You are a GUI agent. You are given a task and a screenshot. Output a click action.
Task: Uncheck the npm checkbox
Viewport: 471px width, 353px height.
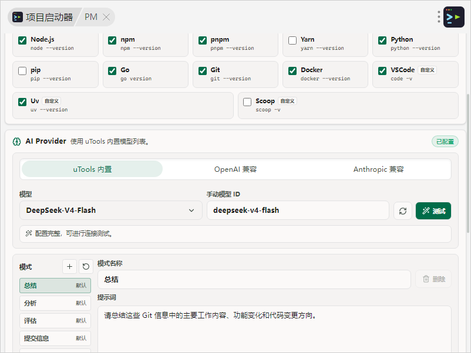point(112,40)
